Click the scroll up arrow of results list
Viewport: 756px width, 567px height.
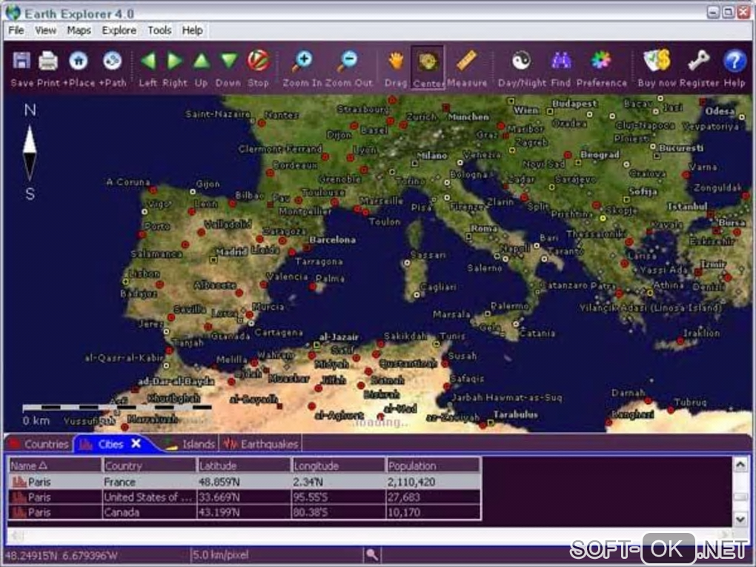[x=740, y=465]
